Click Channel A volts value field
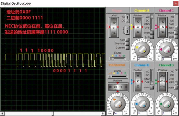The height and width of the screenshot is (116, 179). 142,59
